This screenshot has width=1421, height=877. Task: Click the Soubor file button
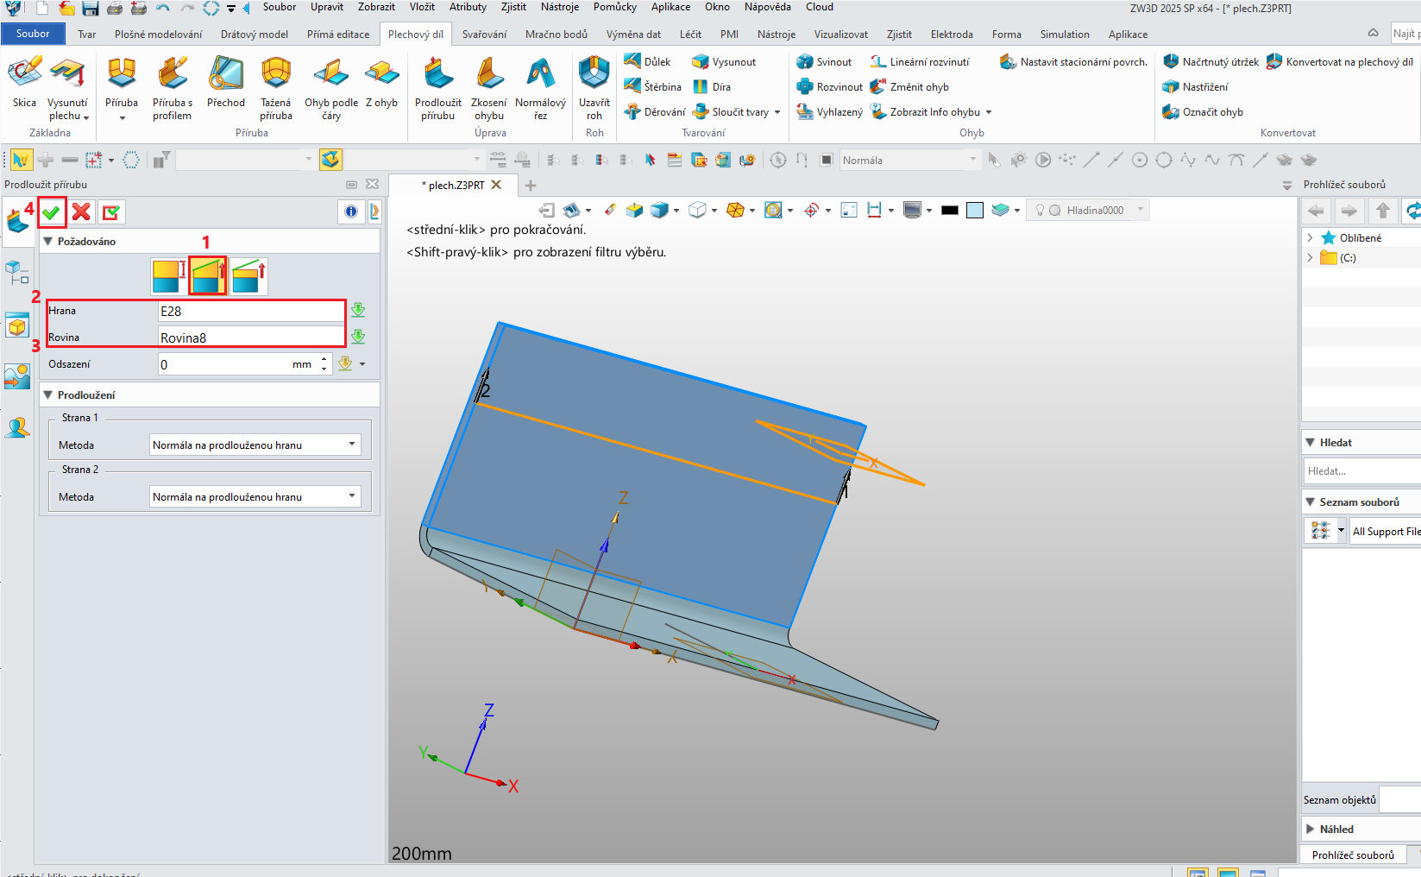(33, 34)
